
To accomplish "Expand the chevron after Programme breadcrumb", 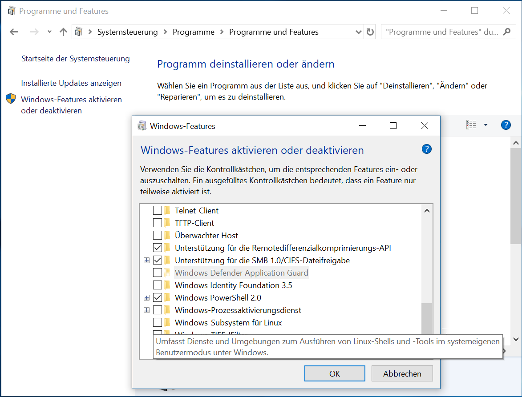I will 222,32.
